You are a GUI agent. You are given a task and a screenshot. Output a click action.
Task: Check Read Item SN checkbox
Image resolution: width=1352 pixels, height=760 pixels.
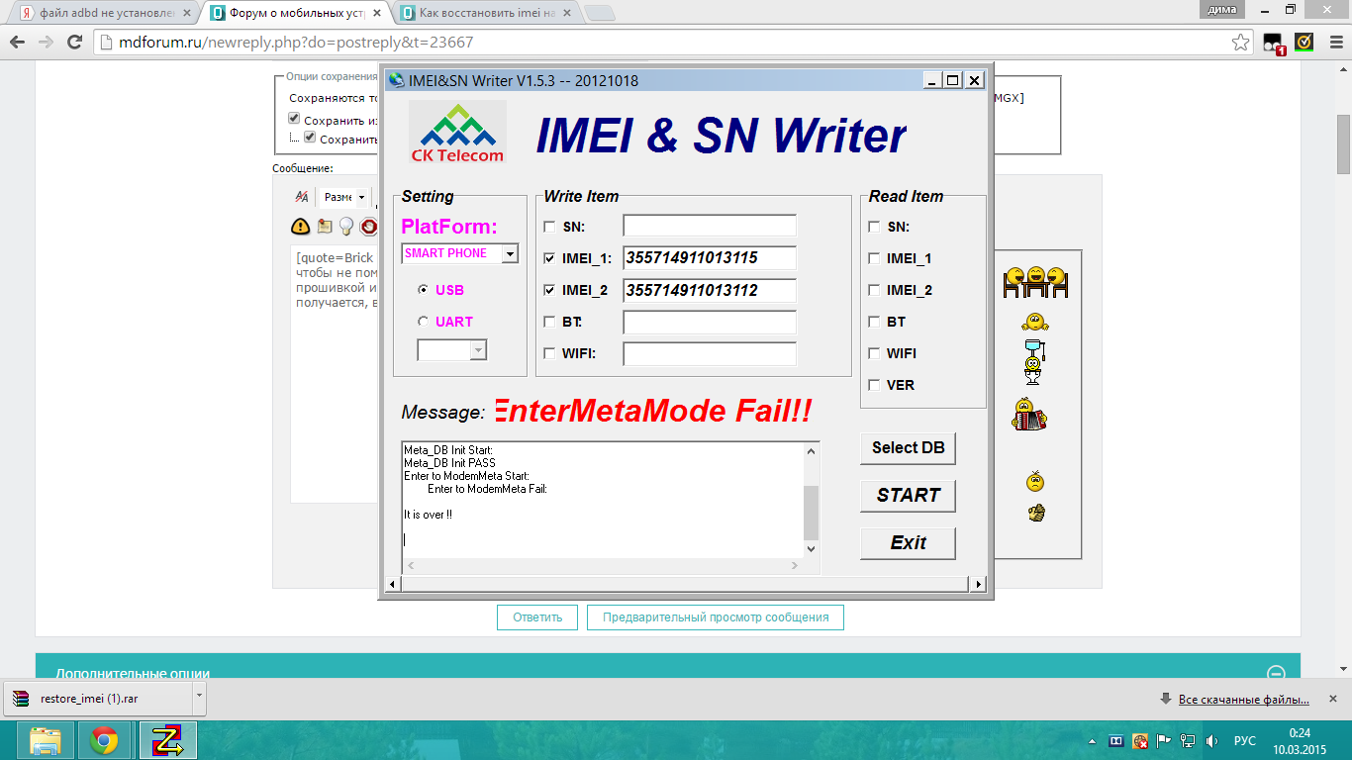[x=874, y=227]
